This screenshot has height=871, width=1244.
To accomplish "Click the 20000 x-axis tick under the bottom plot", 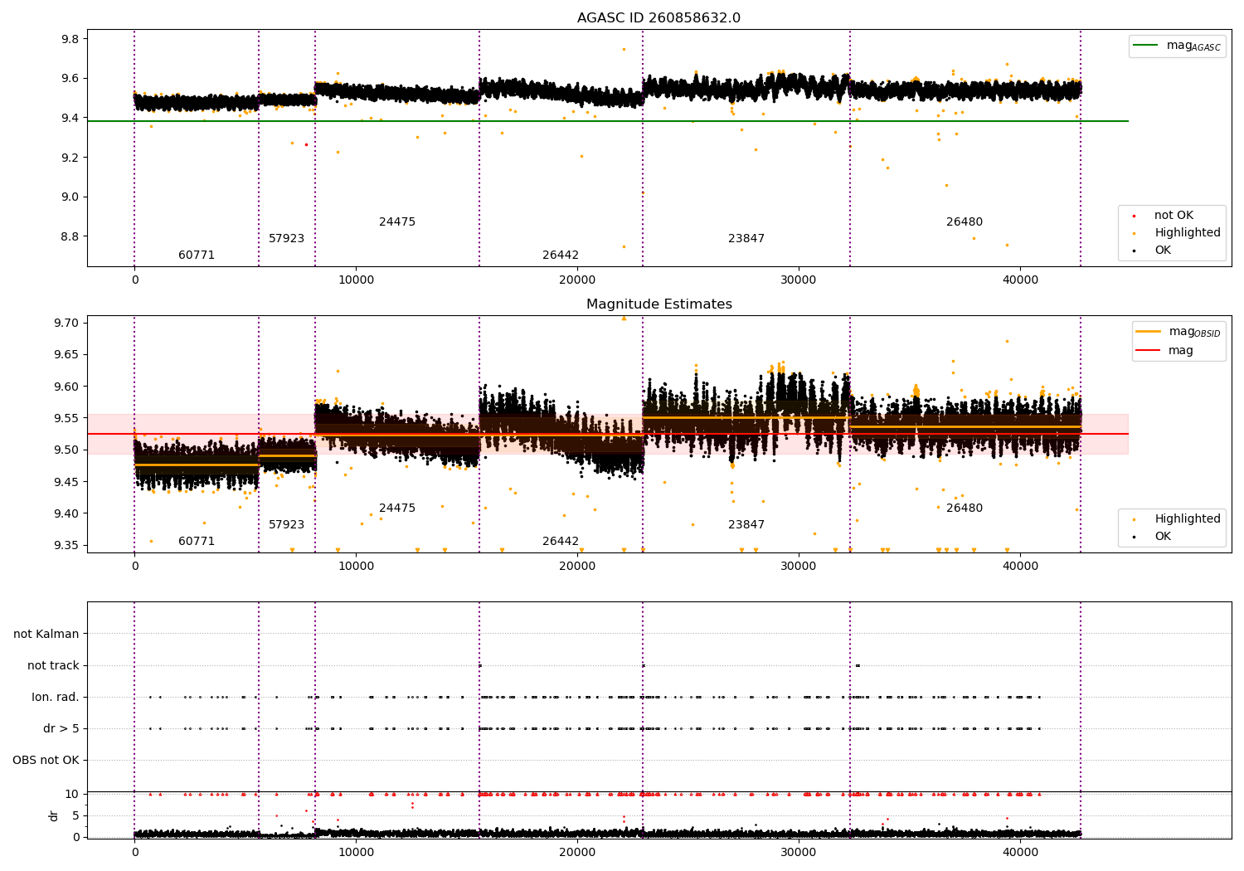I will click(577, 852).
